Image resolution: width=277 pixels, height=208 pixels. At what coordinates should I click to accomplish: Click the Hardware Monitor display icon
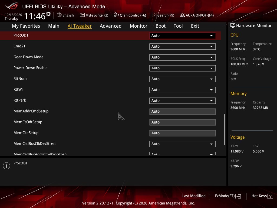pyautogui.click(x=233, y=25)
